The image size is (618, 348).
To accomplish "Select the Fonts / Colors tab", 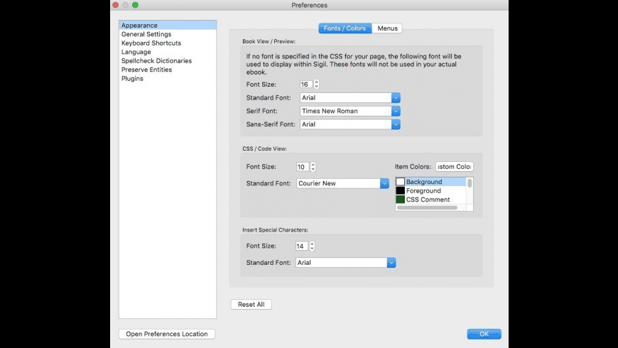I will click(x=345, y=28).
